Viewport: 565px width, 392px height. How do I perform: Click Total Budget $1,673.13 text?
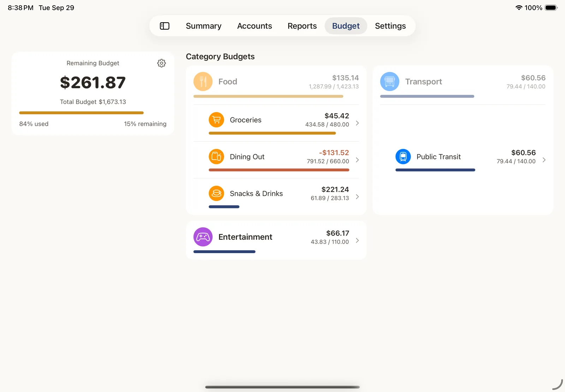pyautogui.click(x=93, y=102)
